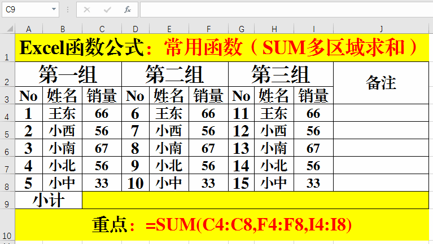
Task: Click inside the Name Box showing C9
Action: tap(25, 10)
